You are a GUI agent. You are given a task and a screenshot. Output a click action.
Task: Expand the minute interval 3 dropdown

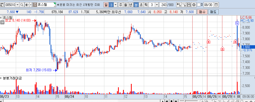click(x=157, y=5)
